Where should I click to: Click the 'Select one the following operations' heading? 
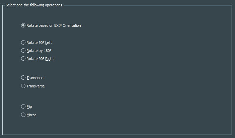click(34, 5)
